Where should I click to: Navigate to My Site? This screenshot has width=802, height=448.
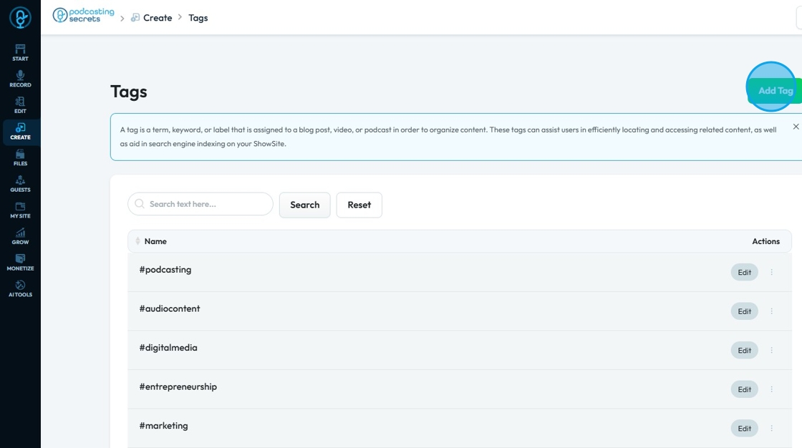(x=20, y=210)
